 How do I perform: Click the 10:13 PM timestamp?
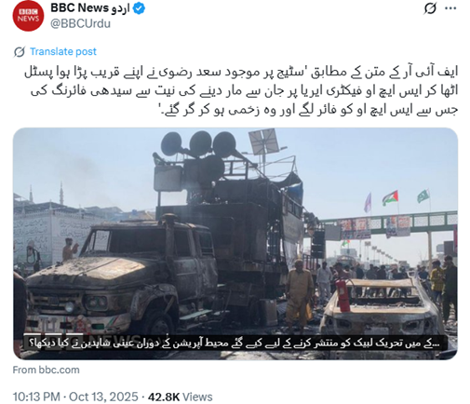(36, 397)
